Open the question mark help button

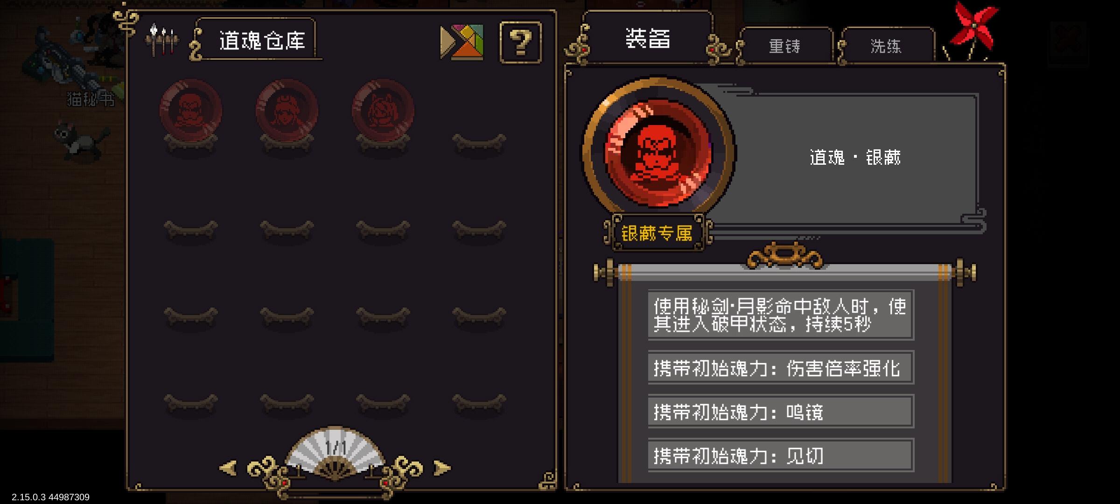pos(521,42)
